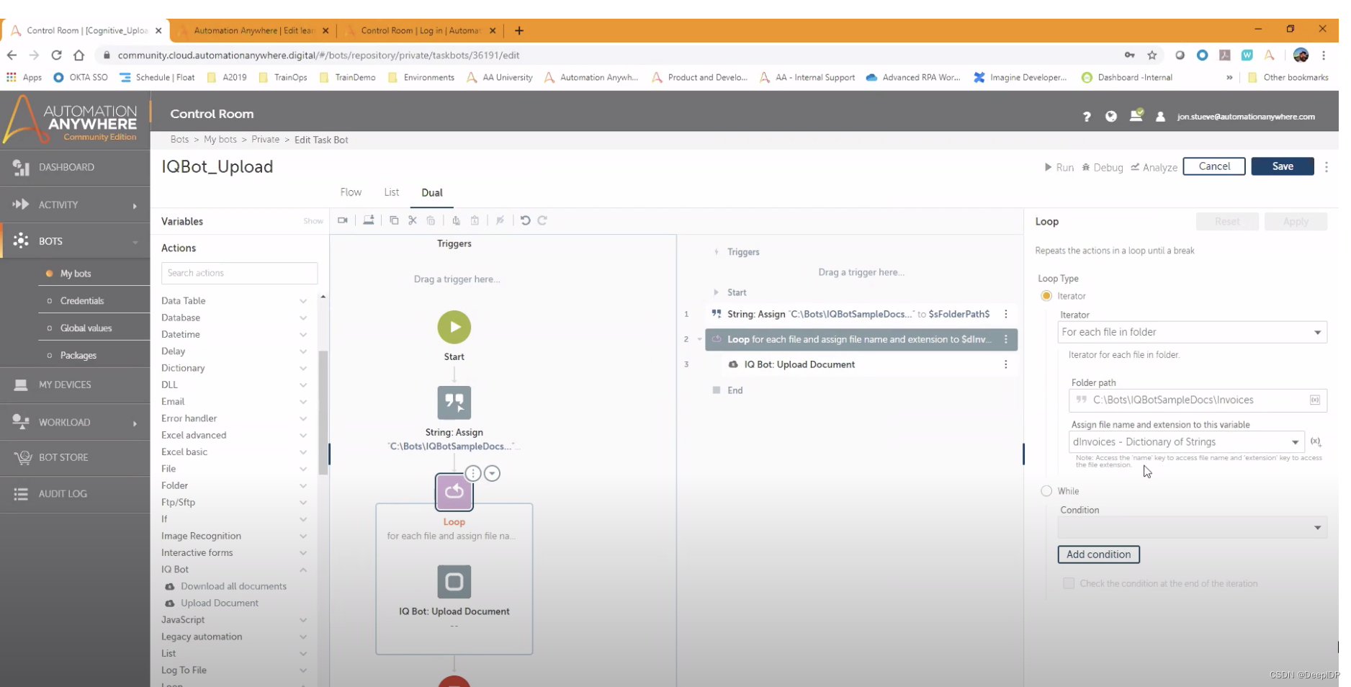Screen dimensions: 1351x687
Task: Click the Private breadcrumb link
Action: [265, 140]
